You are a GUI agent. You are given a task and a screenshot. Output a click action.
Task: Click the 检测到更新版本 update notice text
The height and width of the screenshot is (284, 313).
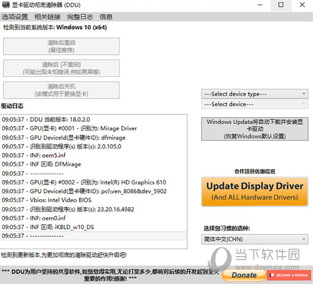64,255
